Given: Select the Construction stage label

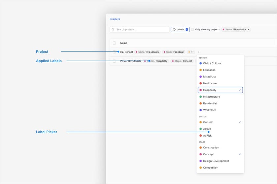Looking at the screenshot, I should pyautogui.click(x=220, y=147).
